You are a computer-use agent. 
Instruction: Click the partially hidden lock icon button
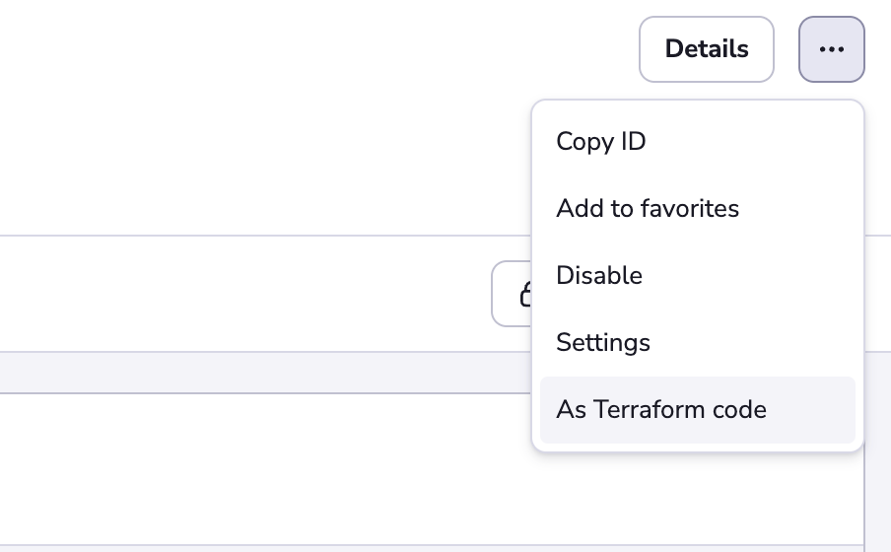512,294
